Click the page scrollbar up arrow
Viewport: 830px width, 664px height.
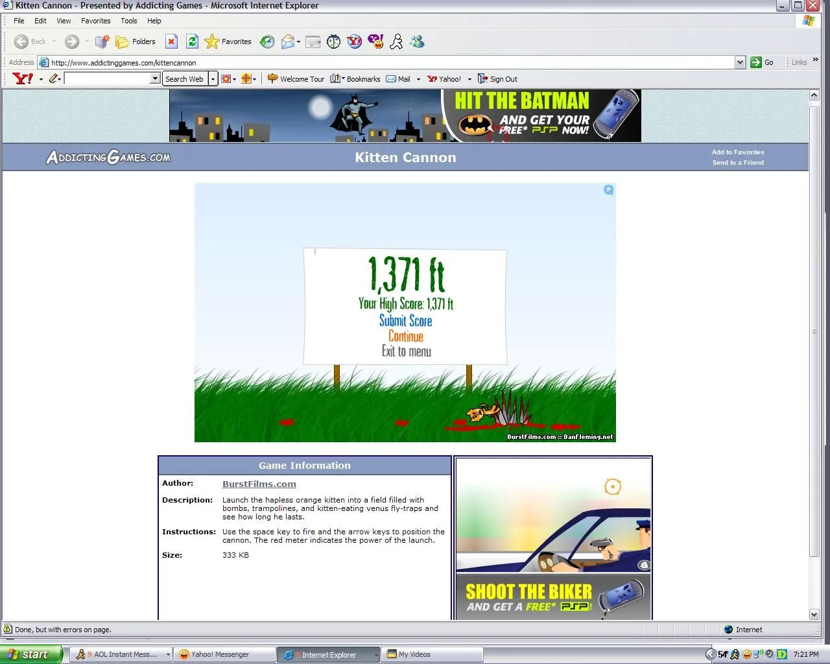814,95
